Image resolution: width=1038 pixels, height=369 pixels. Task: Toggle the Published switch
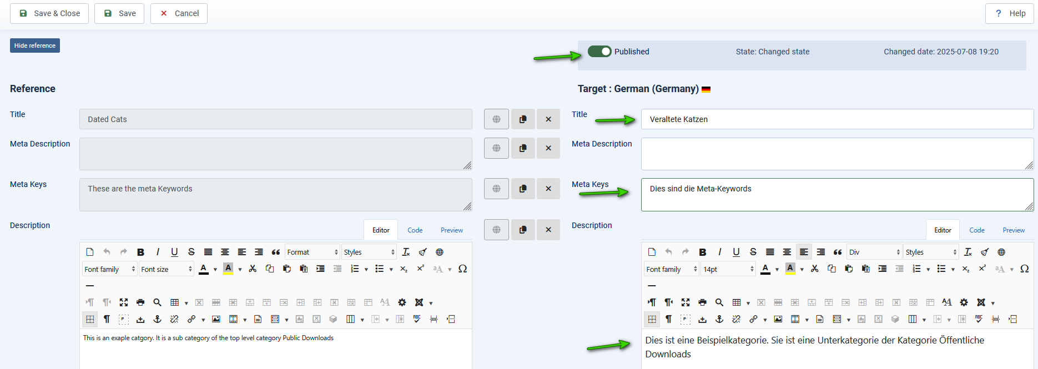click(x=599, y=52)
